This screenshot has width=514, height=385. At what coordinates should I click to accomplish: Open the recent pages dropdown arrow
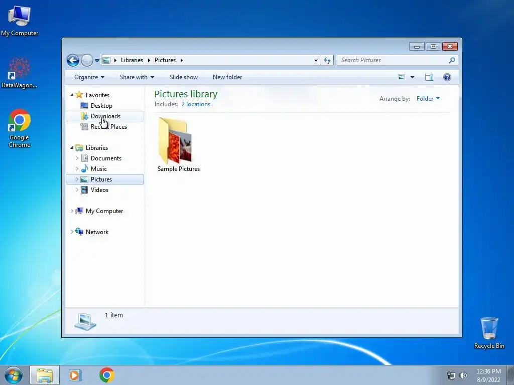[x=97, y=61]
